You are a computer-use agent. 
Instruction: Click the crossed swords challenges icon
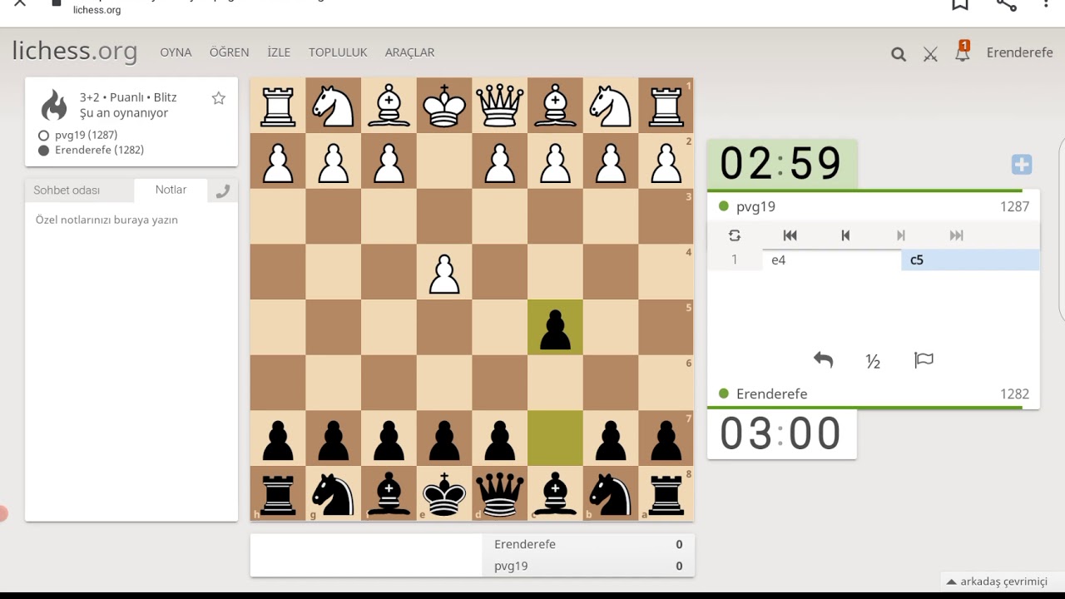click(930, 54)
